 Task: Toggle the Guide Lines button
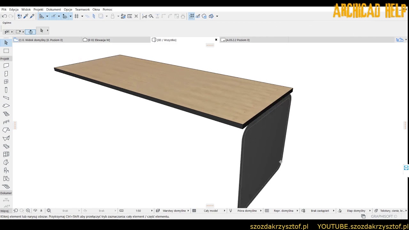[x=42, y=16]
